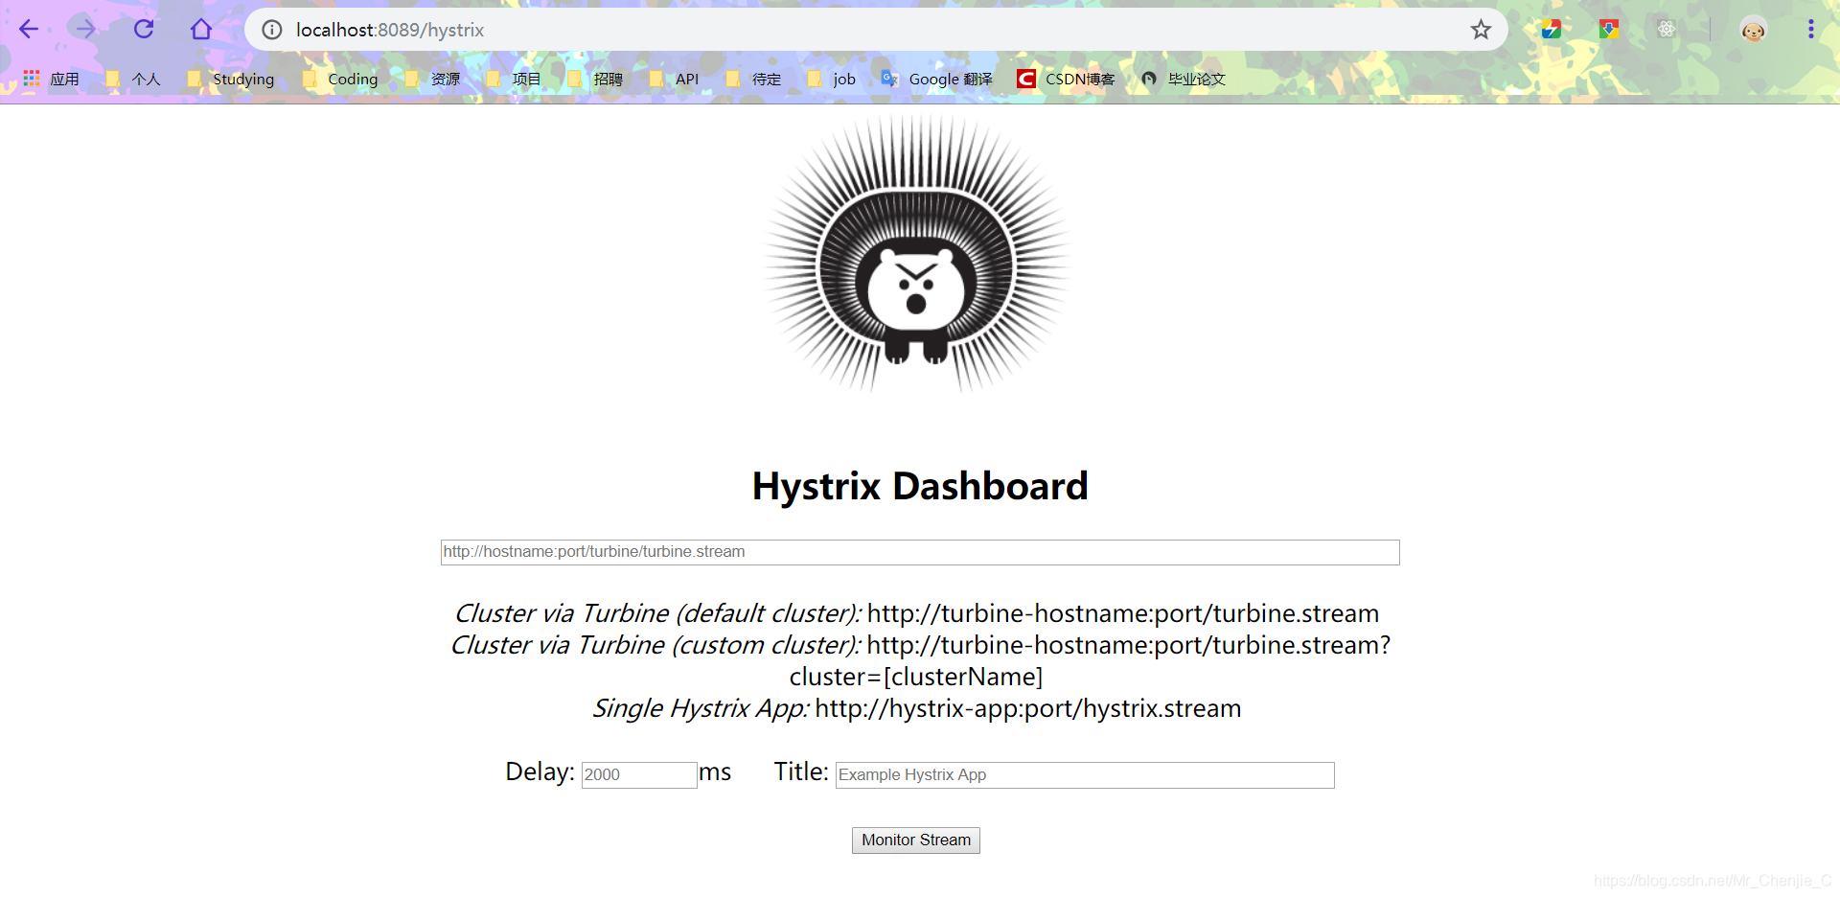
Task: Click the cluster=[clusterName] text
Action: click(x=916, y=677)
